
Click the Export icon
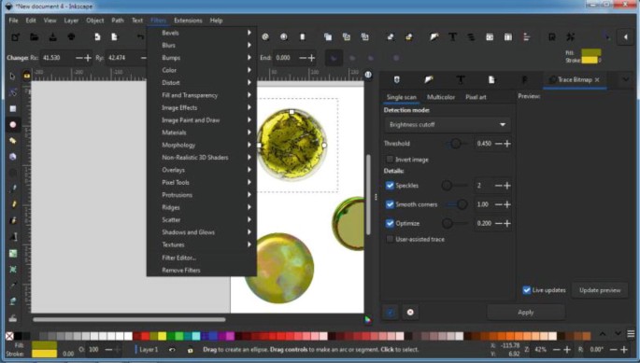tap(115, 37)
